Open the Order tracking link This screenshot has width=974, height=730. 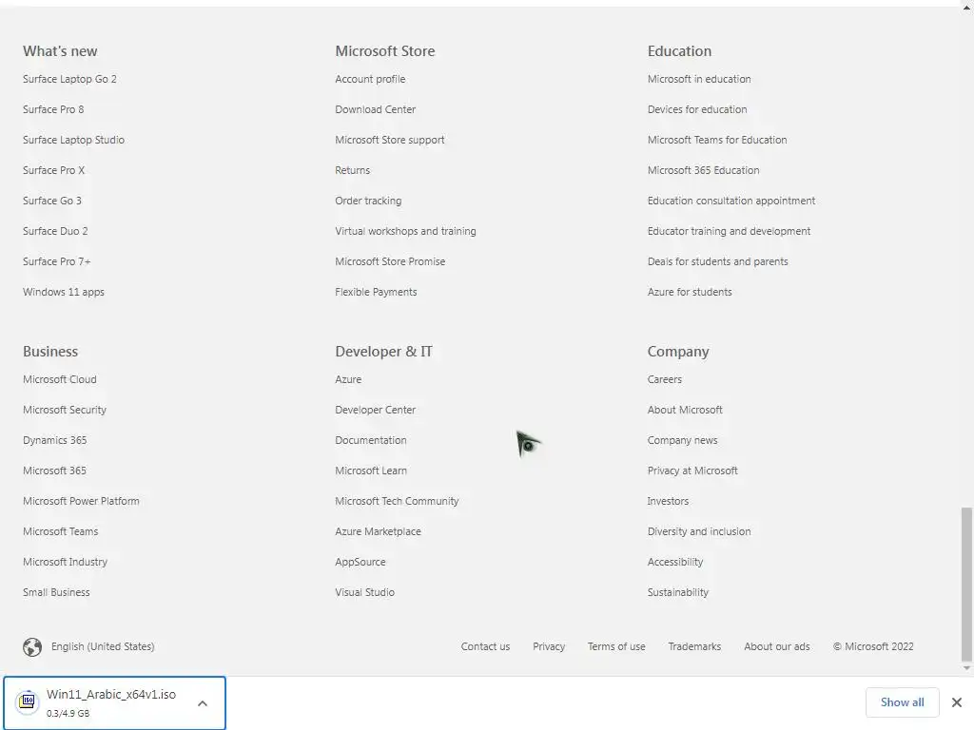[368, 201]
